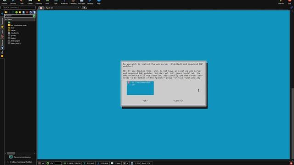Select the .local folder

(11, 27)
